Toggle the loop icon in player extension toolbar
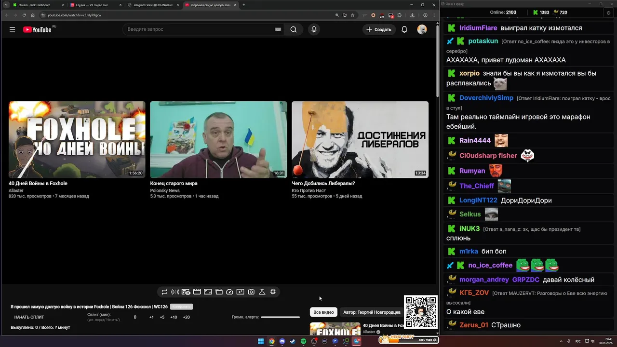The width and height of the screenshot is (617, 347). click(x=164, y=292)
